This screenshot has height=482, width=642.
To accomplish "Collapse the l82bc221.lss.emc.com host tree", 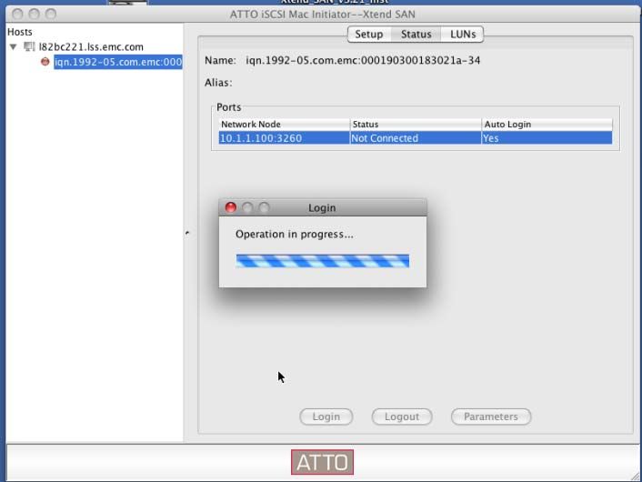I will [x=13, y=46].
